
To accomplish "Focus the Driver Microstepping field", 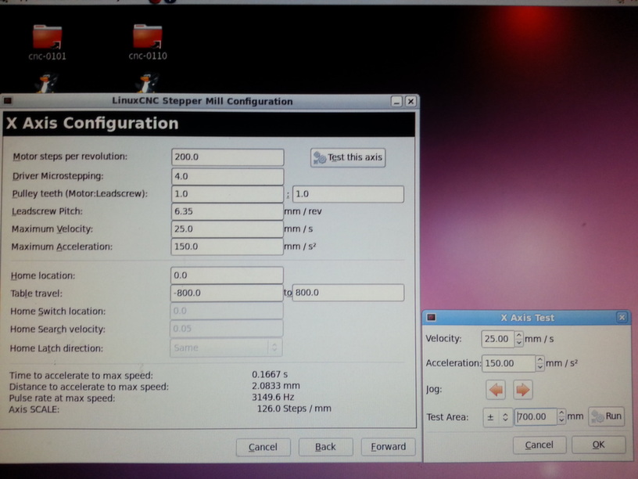I will (228, 176).
